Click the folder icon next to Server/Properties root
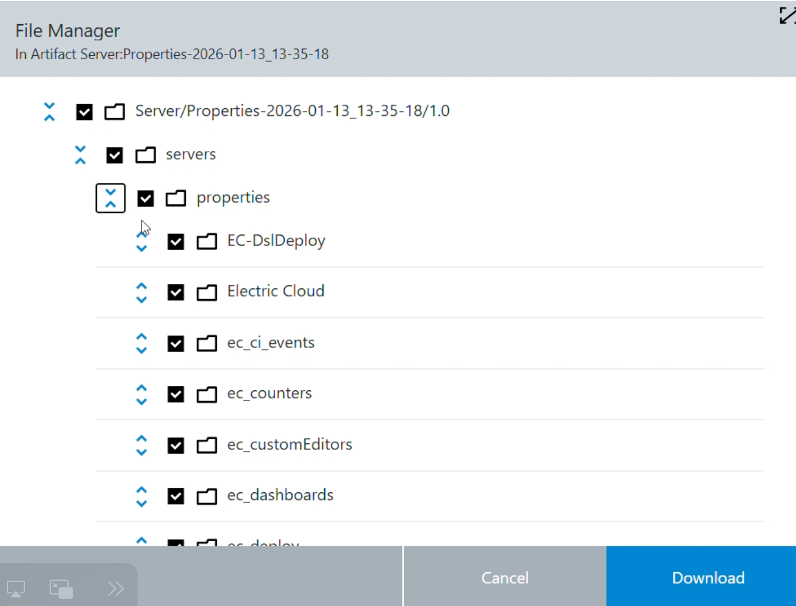The image size is (796, 606). [114, 112]
